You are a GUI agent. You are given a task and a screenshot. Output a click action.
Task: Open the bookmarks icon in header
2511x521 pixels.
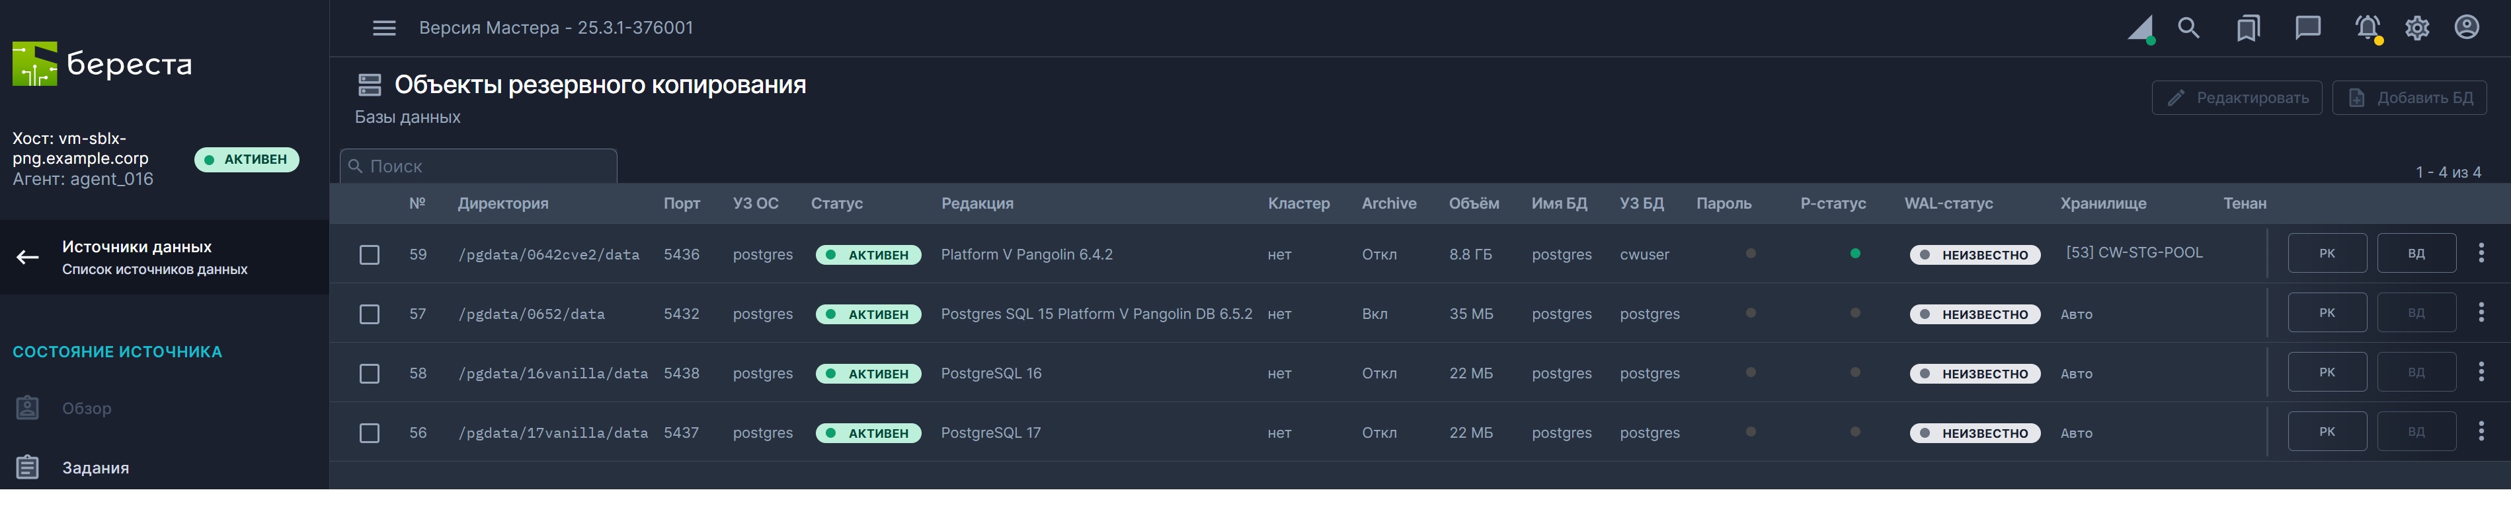(2248, 28)
